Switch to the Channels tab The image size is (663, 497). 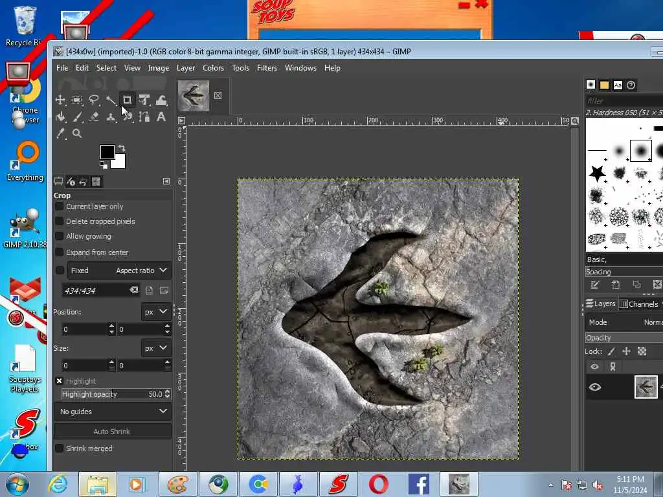[638, 304]
